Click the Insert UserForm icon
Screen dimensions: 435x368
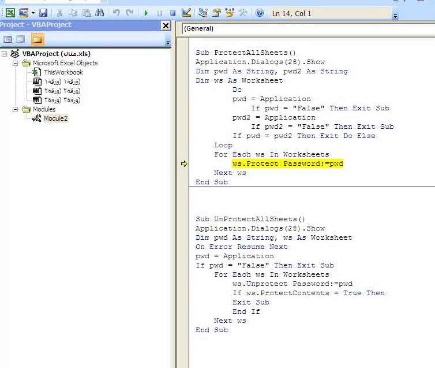[x=24, y=13]
